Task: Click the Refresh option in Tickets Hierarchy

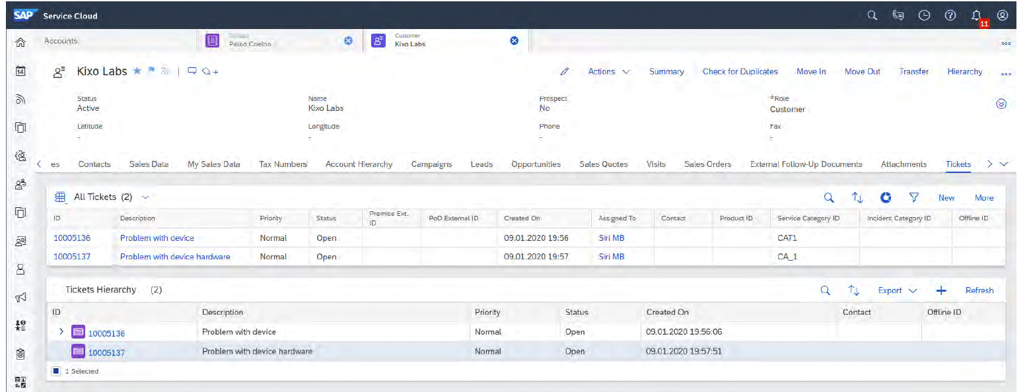Action: (x=979, y=290)
